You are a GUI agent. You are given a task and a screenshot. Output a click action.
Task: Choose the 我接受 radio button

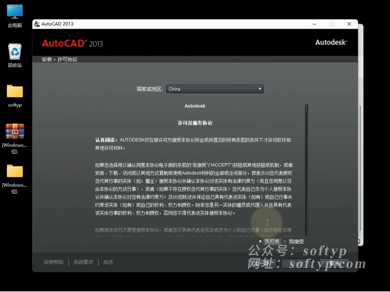coord(285,241)
